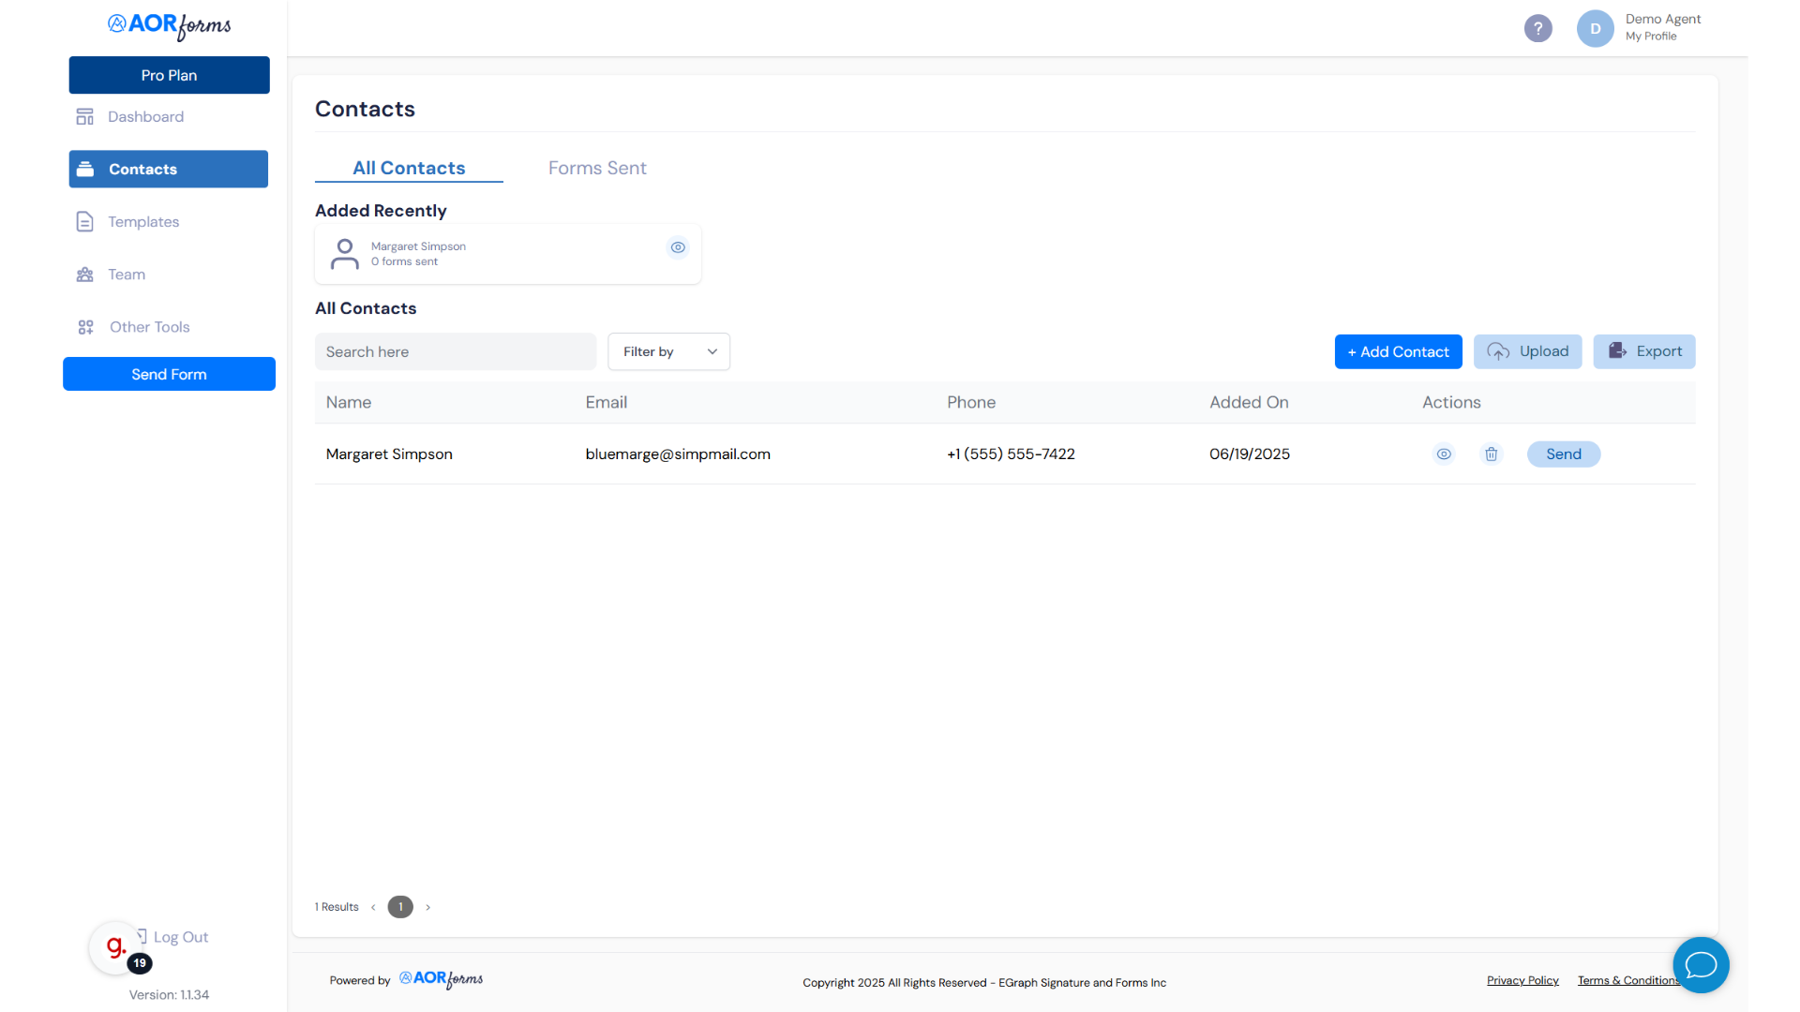Click the help question mark icon
The image size is (1800, 1012).
(x=1537, y=28)
